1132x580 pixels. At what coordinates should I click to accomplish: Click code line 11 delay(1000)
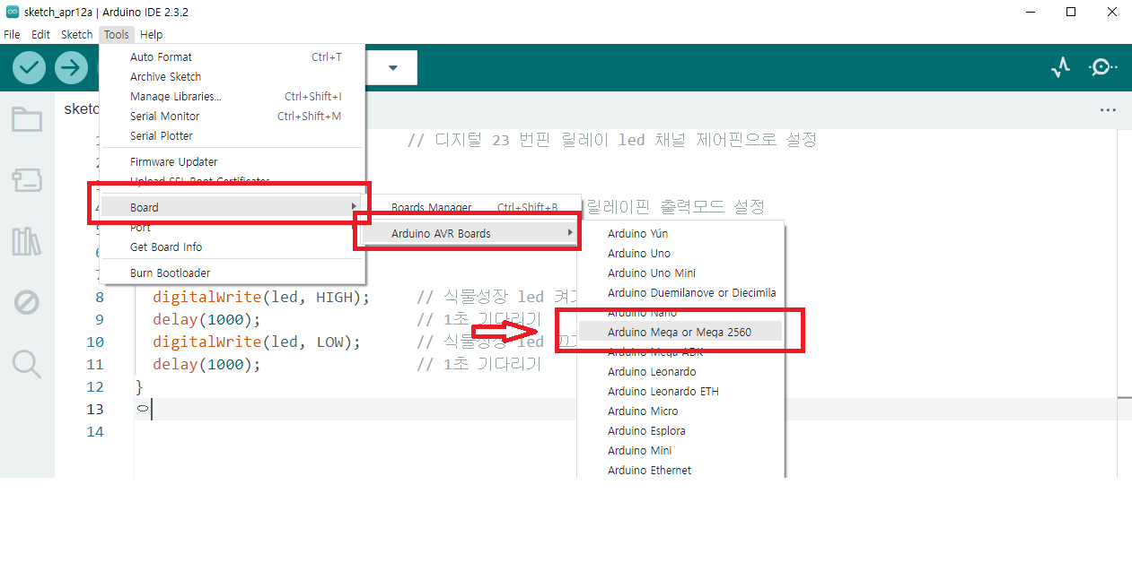tap(206, 364)
